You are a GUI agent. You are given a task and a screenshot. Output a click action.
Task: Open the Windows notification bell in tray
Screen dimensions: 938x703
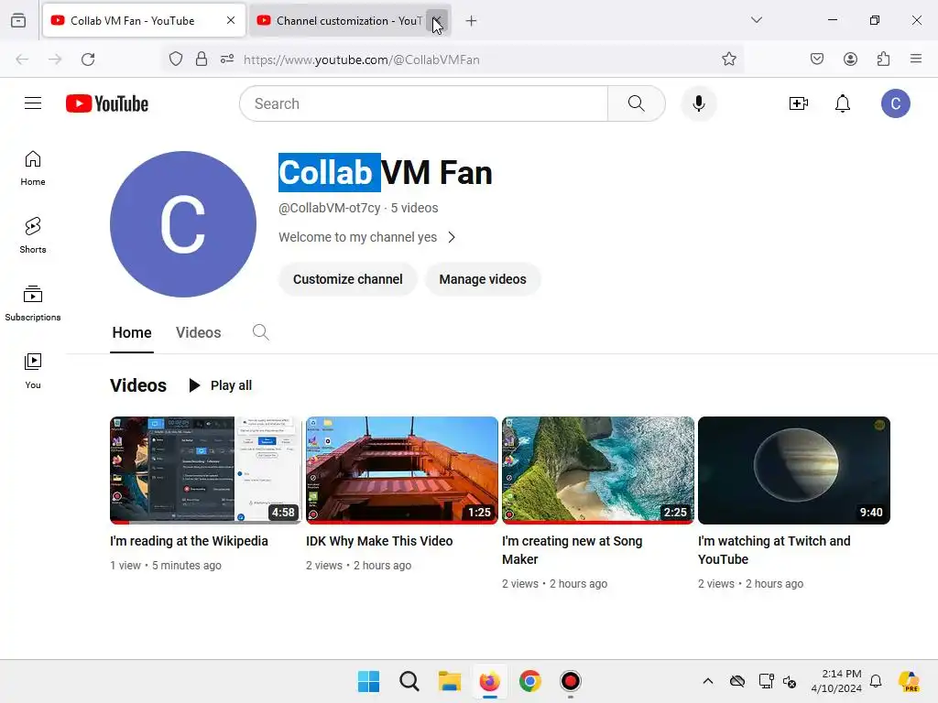(876, 681)
